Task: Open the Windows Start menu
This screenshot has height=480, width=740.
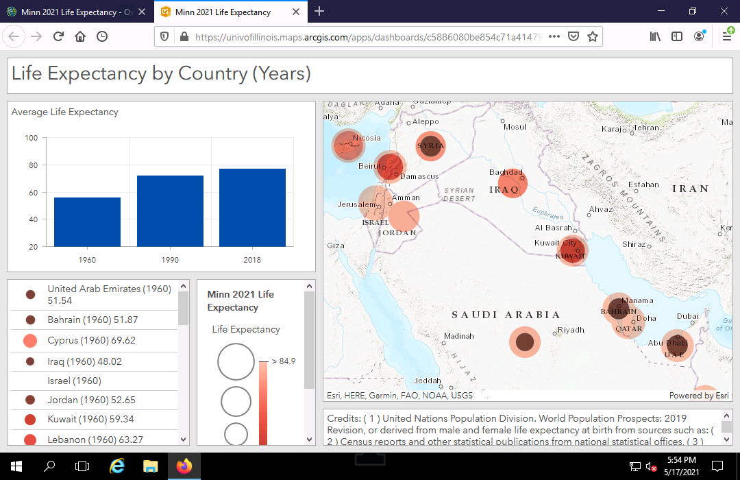Action: 14,466
